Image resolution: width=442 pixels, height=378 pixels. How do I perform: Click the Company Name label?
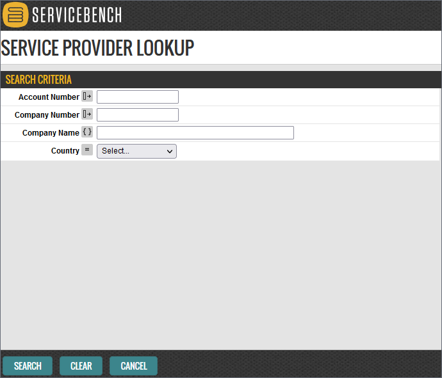point(51,133)
